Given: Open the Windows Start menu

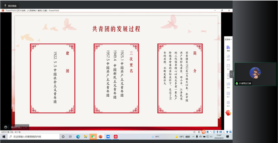Looking at the screenshot, I should tap(3, 136).
